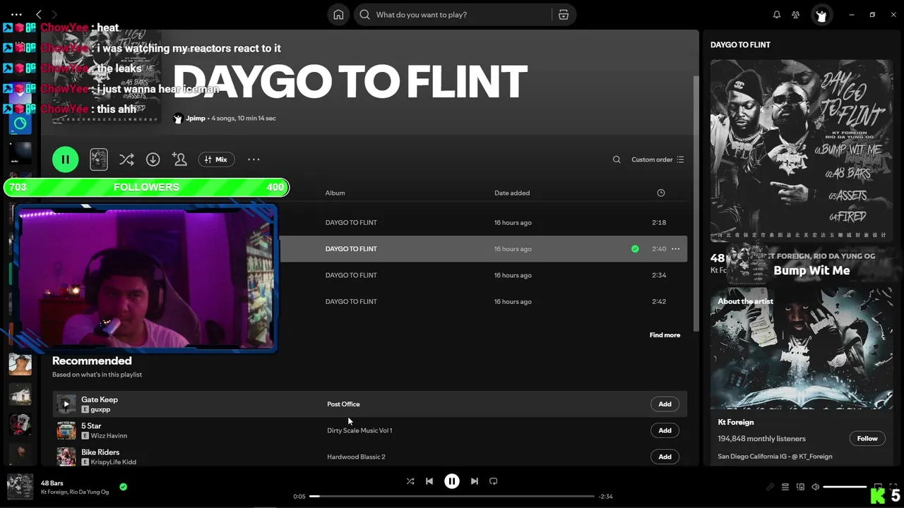The image size is (904, 508).
Task: Open the three-dot app menu
Action: (x=16, y=14)
